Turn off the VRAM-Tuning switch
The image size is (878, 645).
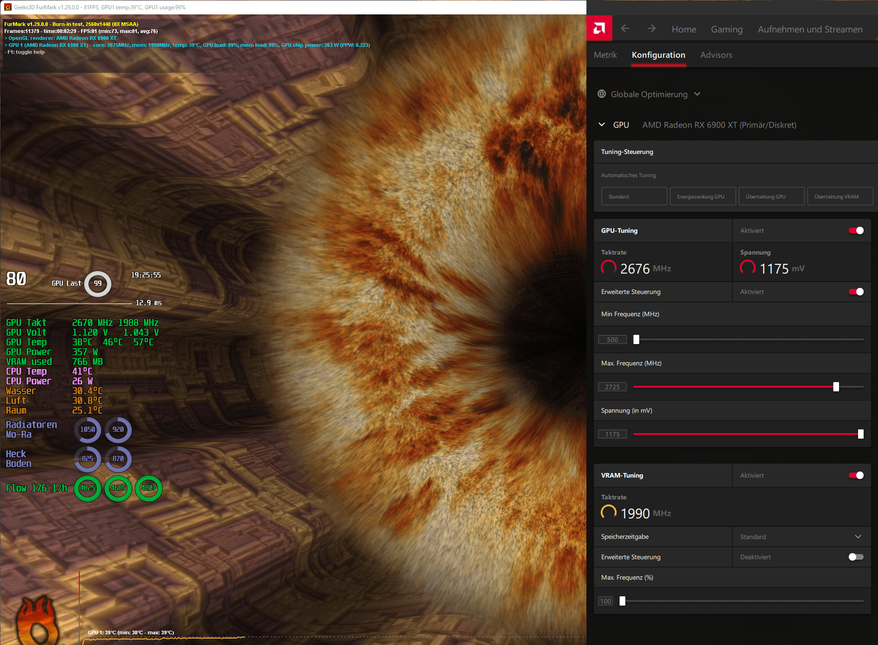[x=856, y=475]
